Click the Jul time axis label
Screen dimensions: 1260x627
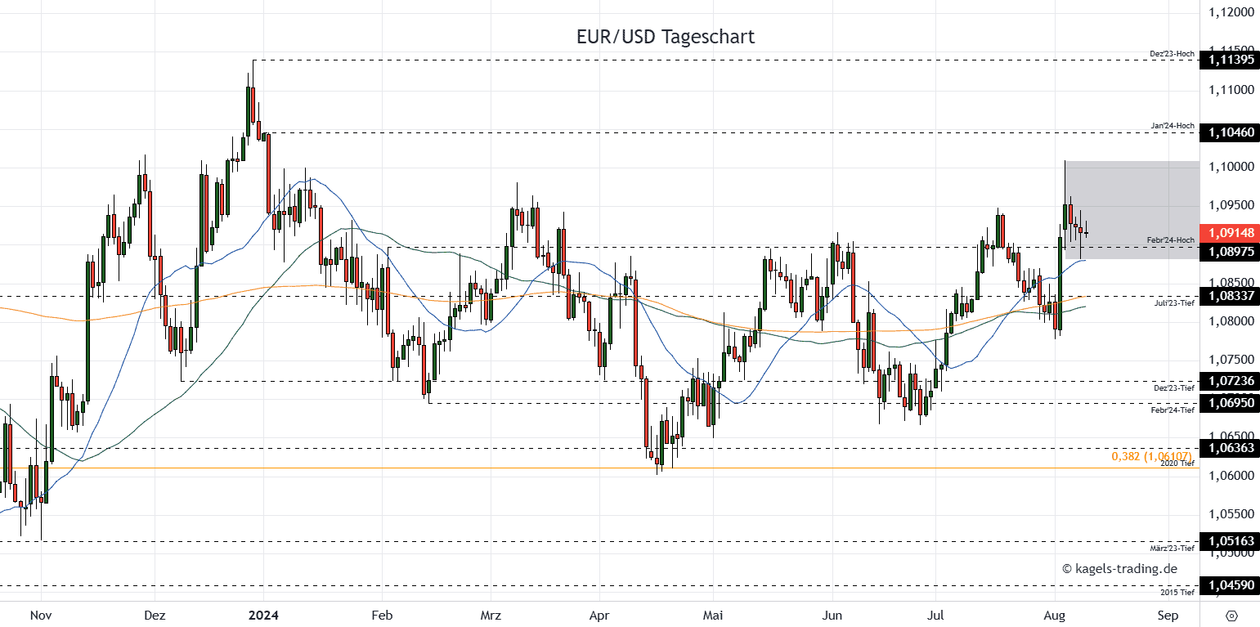[935, 615]
